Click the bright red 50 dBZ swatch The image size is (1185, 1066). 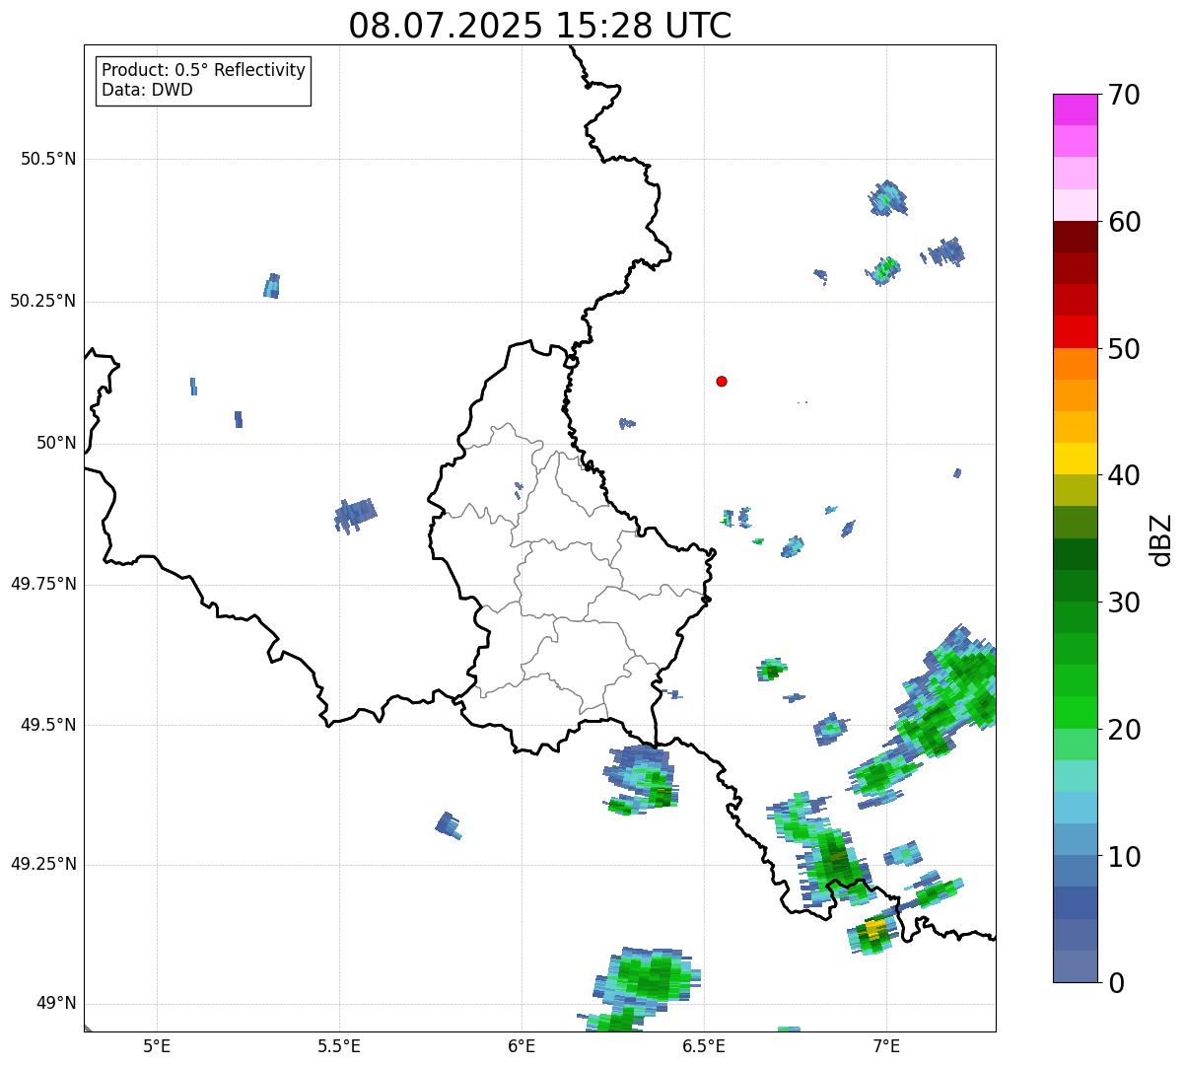(1075, 331)
